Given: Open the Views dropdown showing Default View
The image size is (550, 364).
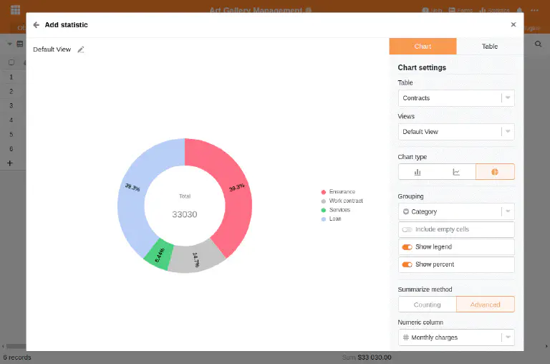Looking at the screenshot, I should (456, 132).
